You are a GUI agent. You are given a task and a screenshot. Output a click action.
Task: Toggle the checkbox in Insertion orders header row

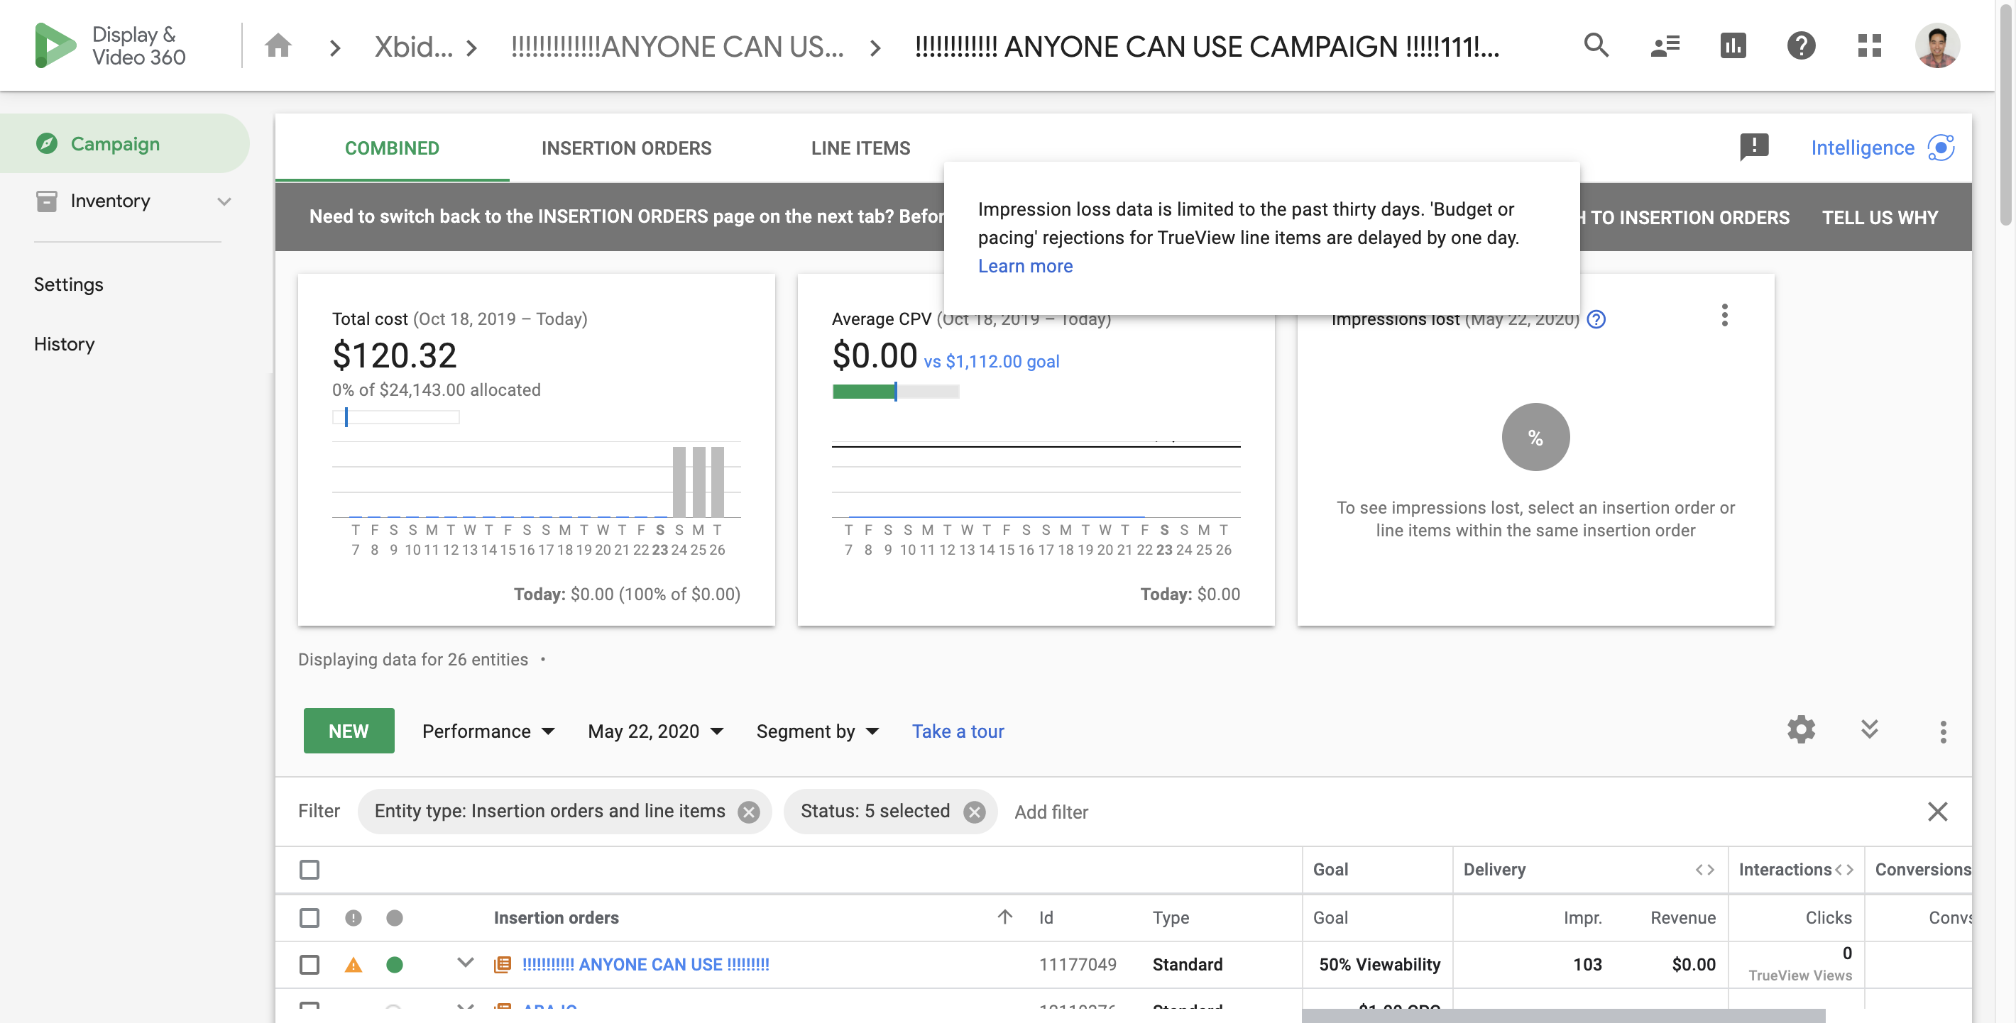click(309, 917)
